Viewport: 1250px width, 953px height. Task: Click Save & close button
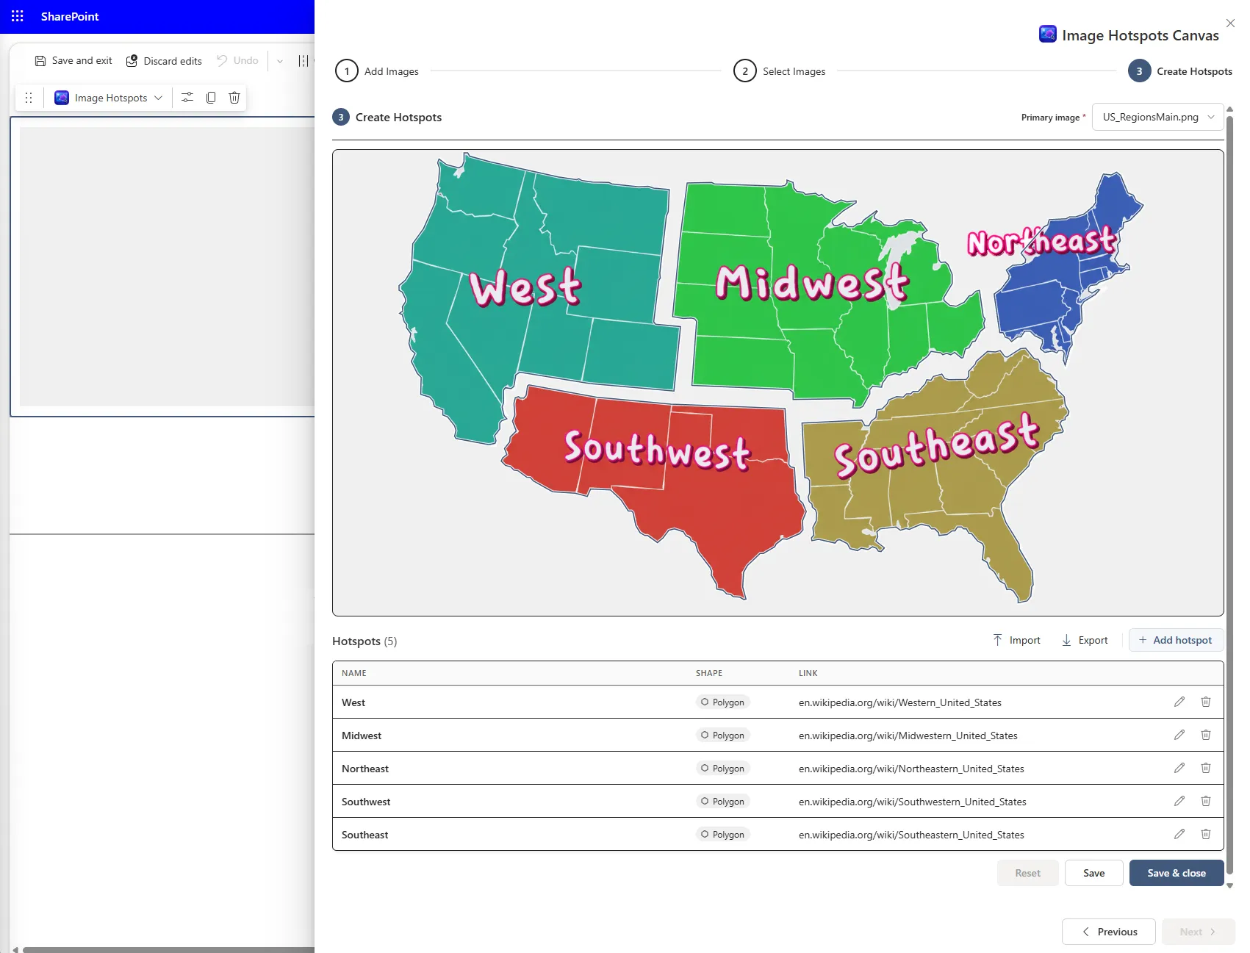pyautogui.click(x=1177, y=873)
